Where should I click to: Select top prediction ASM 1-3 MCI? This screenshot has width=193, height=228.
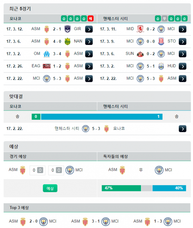point(157,221)
